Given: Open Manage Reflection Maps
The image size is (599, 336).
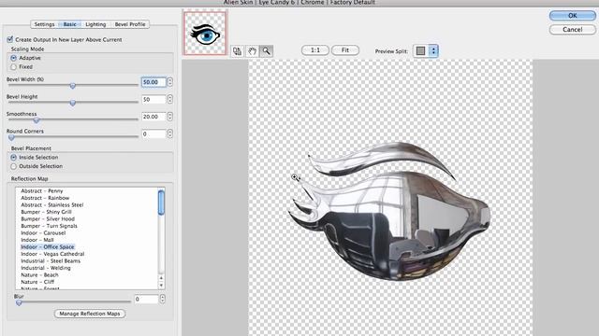Looking at the screenshot, I should click(x=90, y=314).
